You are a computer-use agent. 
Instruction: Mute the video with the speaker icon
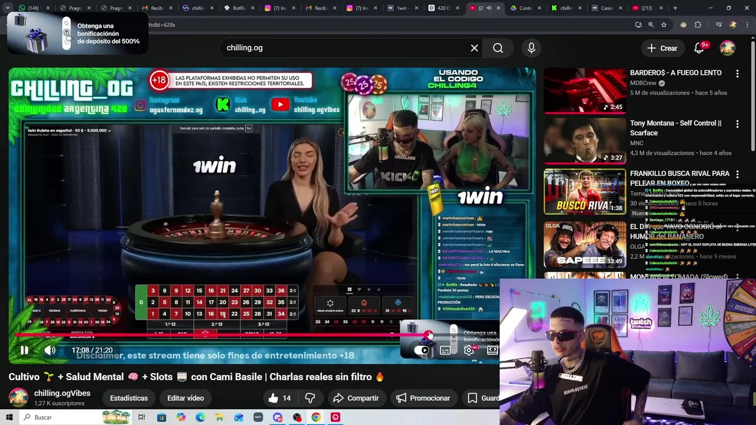(50, 350)
